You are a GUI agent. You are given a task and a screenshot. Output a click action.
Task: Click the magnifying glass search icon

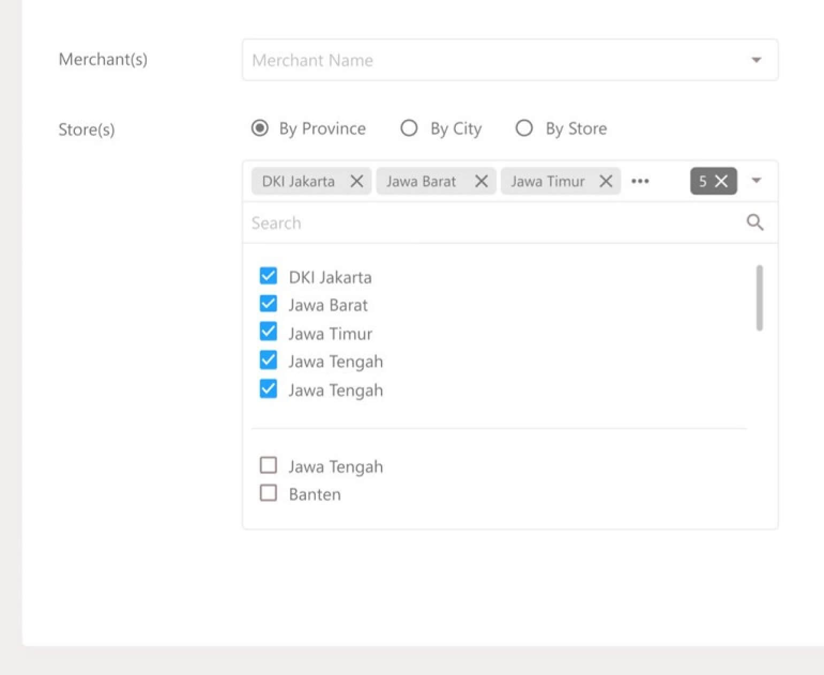(x=754, y=223)
